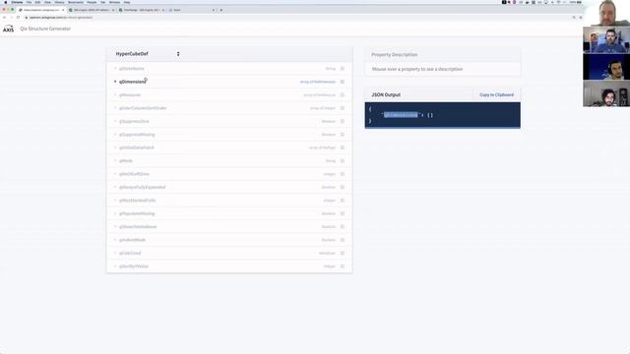Click the highlighted qDimensions key in JSON output
Screen dimensions: 630x354
(401, 115)
